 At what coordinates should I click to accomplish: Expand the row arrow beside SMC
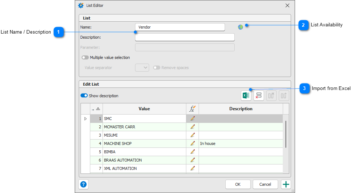click(x=86, y=119)
